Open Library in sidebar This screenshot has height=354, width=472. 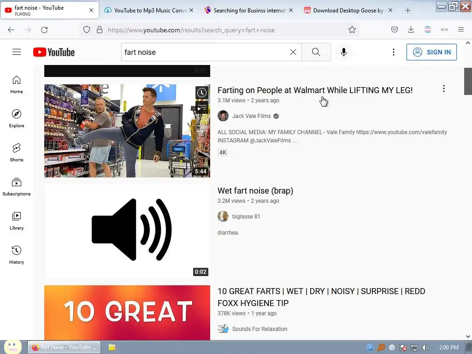coord(17,221)
